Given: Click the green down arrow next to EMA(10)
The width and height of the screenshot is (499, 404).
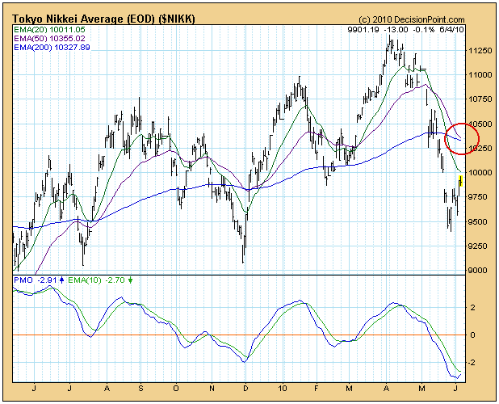Looking at the screenshot, I should coord(131,280).
